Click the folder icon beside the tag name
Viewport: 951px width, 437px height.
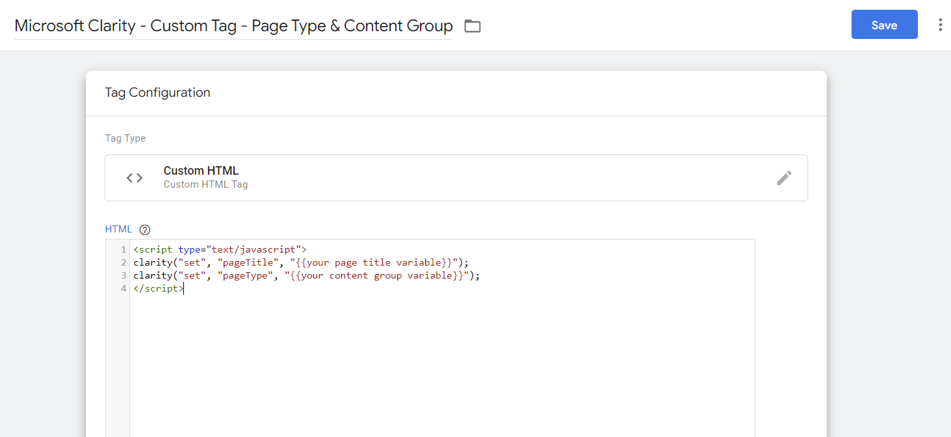click(473, 26)
